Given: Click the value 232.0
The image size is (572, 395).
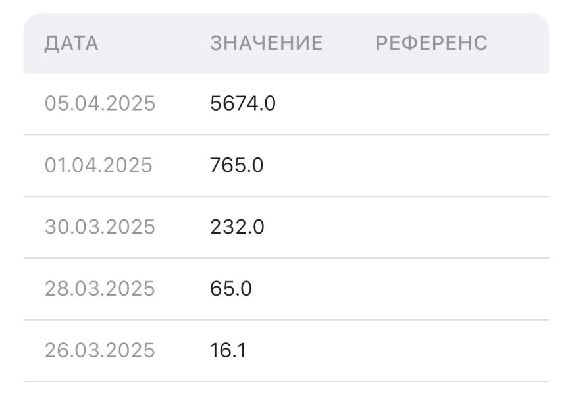Looking at the screenshot, I should coord(238,227).
